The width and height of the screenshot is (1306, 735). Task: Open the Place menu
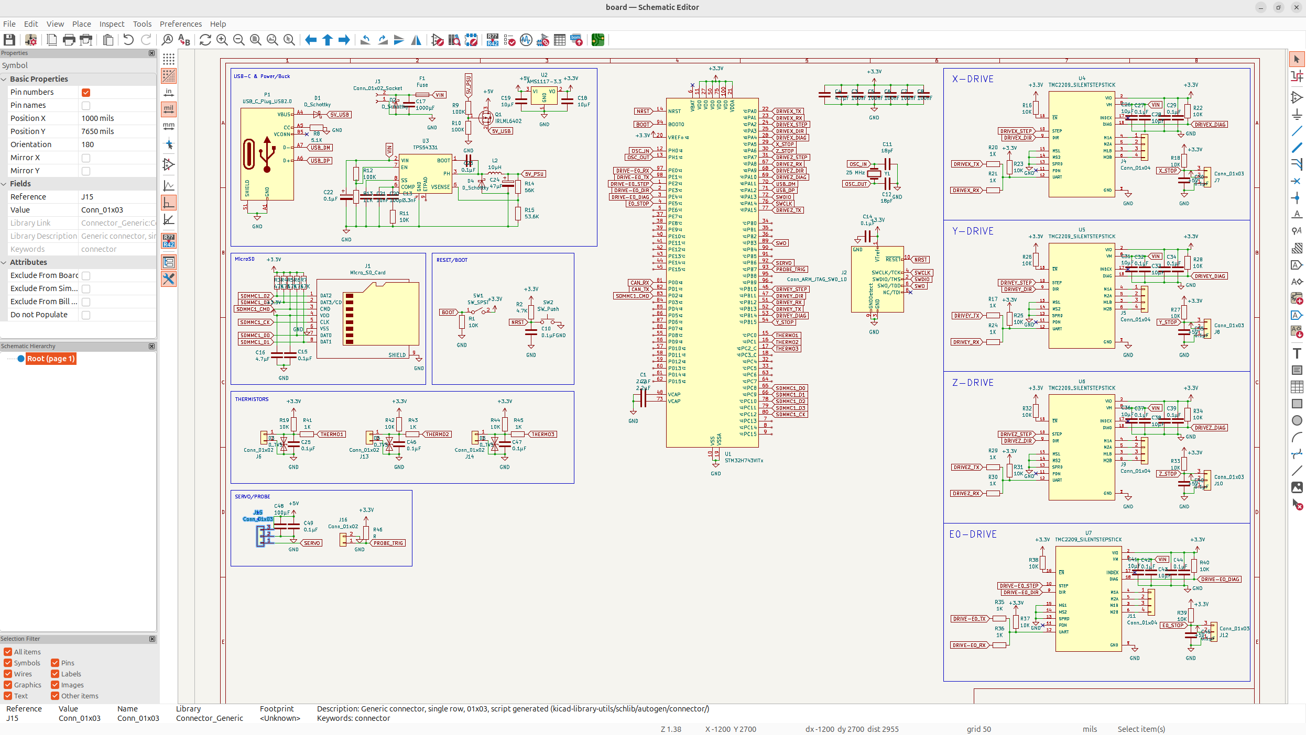(81, 24)
